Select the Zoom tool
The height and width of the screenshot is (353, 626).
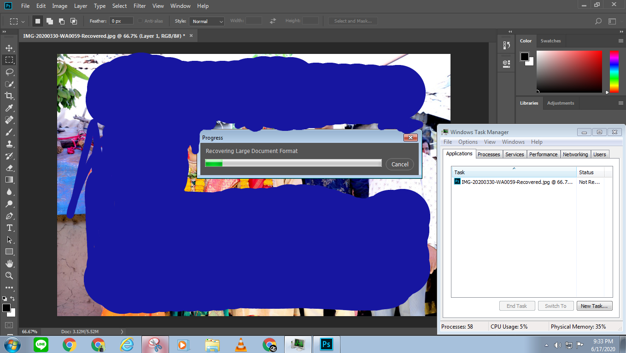9,276
